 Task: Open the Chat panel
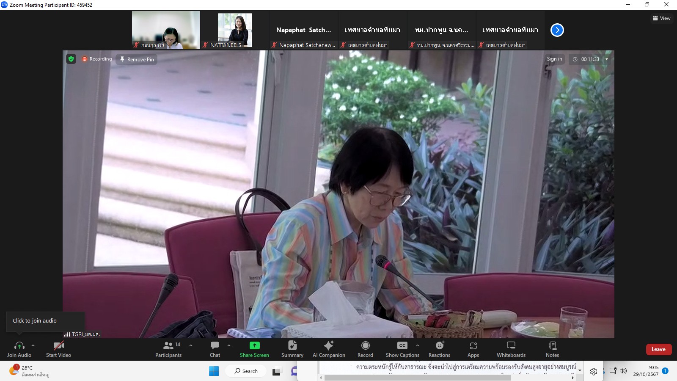tap(215, 349)
